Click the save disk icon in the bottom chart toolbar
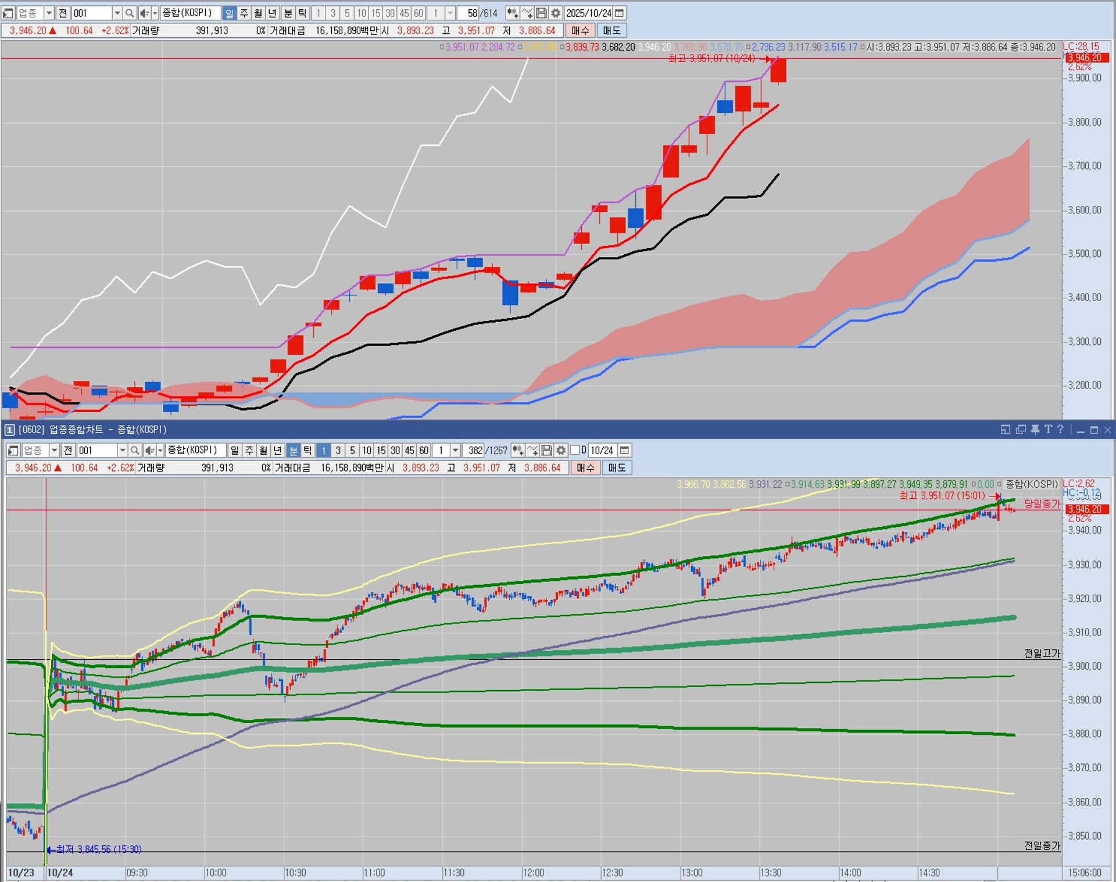Viewport: 1116px width, 882px height. tap(546, 451)
